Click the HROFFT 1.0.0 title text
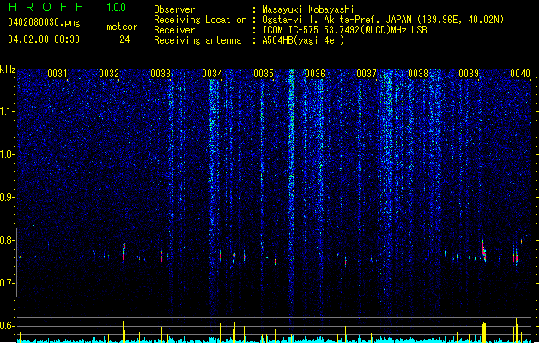The height and width of the screenshot is (343, 540). [67, 7]
